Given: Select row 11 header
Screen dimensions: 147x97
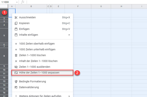Looking at the screenshot, I should pos(4,74).
